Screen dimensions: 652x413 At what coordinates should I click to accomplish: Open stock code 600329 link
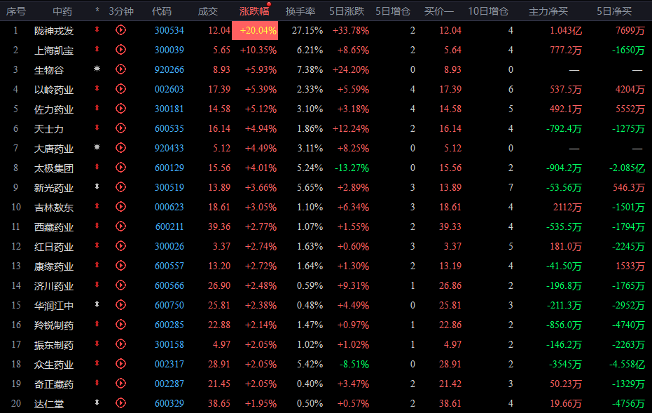point(169,403)
